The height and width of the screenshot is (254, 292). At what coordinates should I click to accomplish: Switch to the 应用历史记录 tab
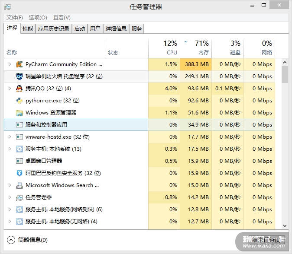(54, 29)
